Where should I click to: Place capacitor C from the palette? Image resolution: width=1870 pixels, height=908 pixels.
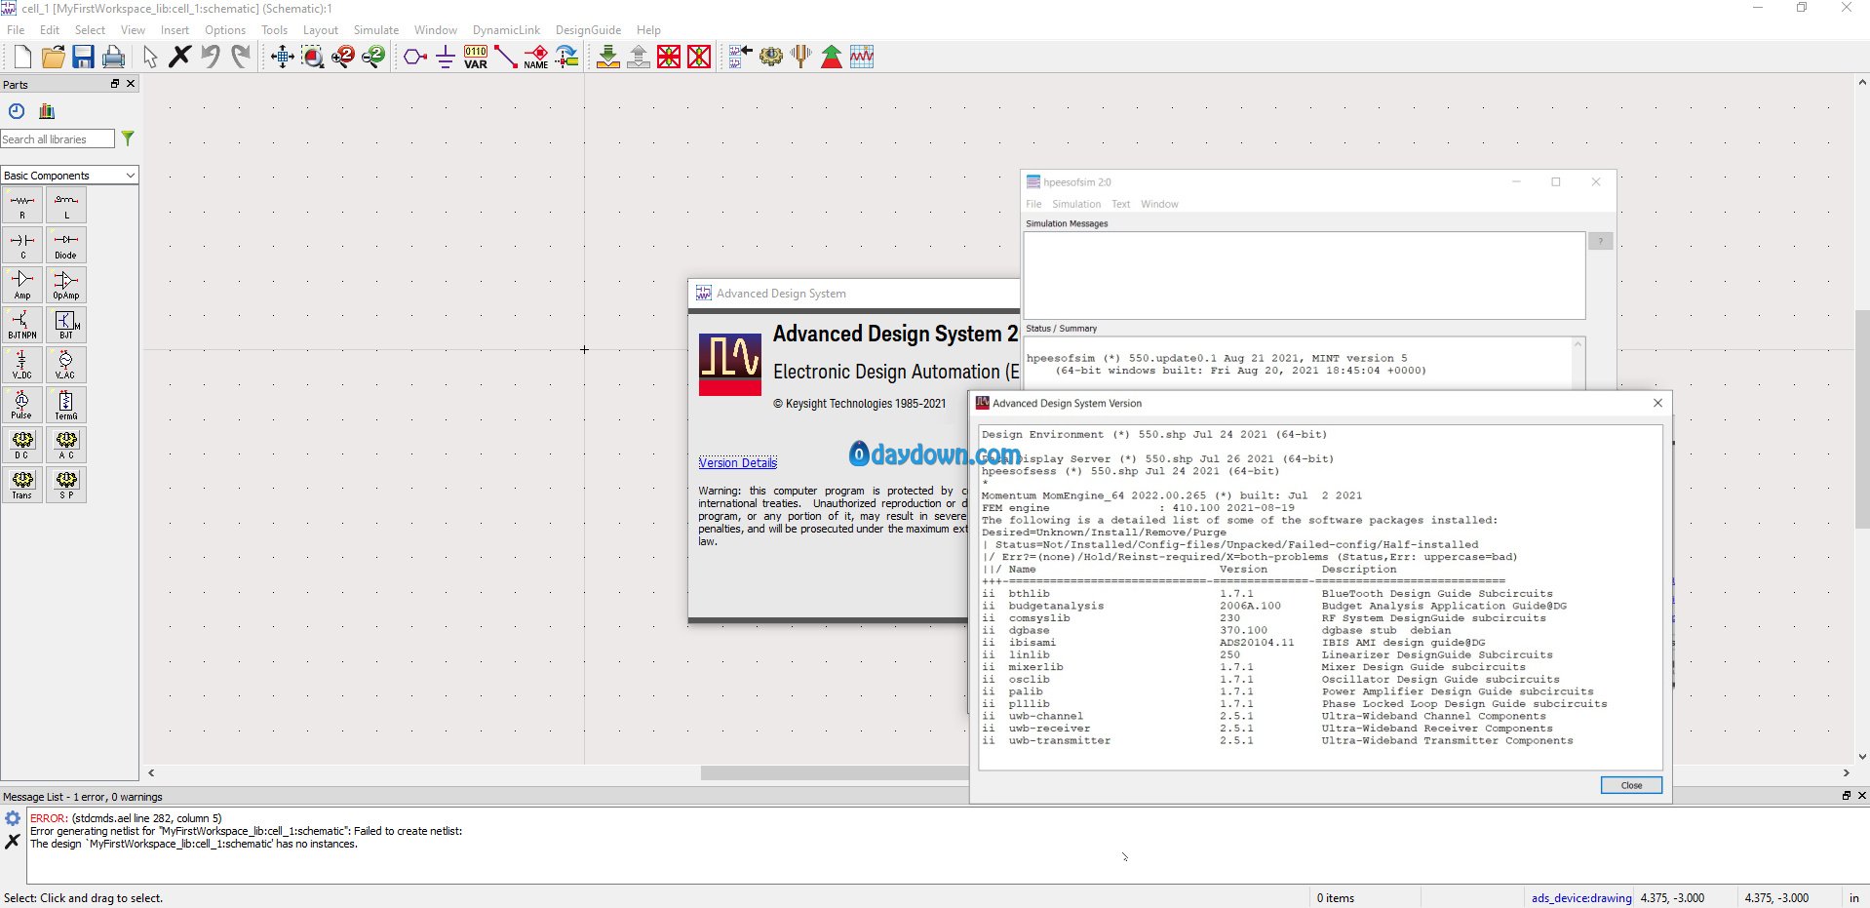[x=22, y=245]
